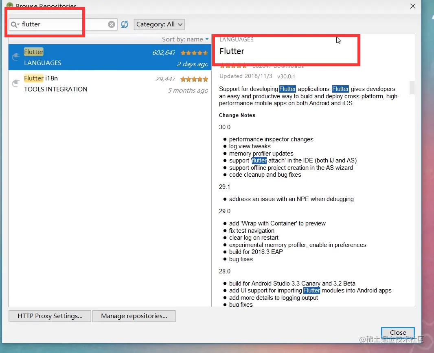Click 'build for 2018.3 EAP' note
This screenshot has height=353, width=434.
coord(256,252)
